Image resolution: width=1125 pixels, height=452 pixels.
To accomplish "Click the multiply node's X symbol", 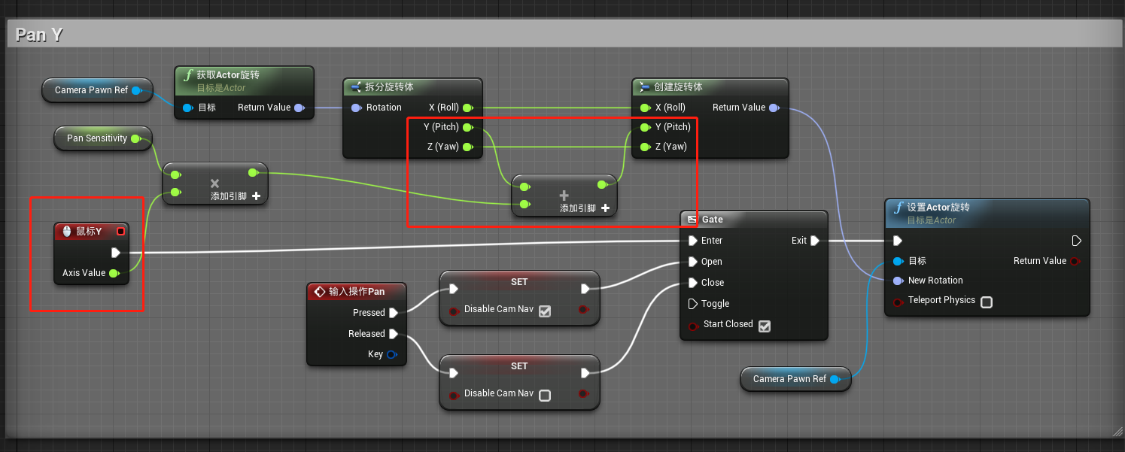I will tap(214, 183).
